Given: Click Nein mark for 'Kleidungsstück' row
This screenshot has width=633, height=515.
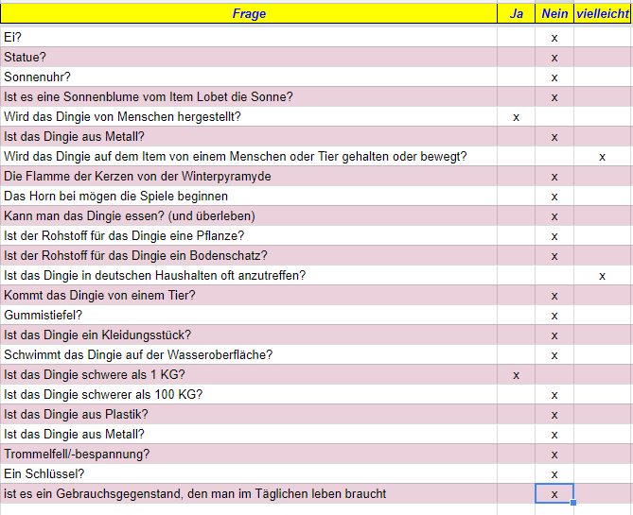Looking at the screenshot, I should [x=554, y=336].
